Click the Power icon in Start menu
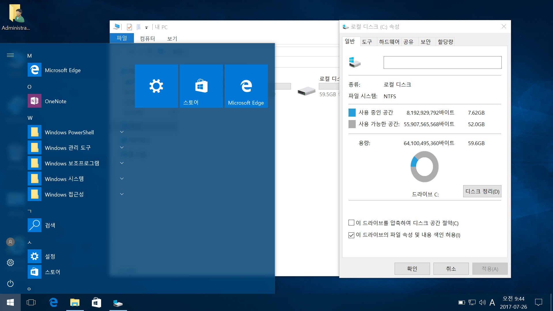Viewport: 553px width, 311px height. (x=10, y=284)
